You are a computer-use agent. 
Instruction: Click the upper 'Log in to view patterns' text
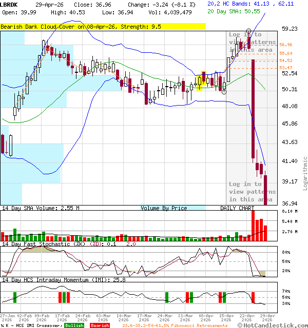pyautogui.click(x=252, y=42)
